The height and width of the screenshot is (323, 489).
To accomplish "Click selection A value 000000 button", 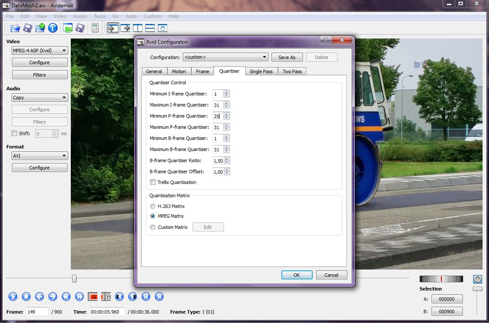I will [x=447, y=299].
